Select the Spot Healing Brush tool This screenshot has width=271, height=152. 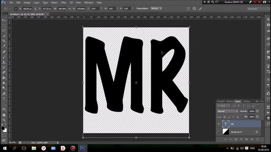[4, 52]
